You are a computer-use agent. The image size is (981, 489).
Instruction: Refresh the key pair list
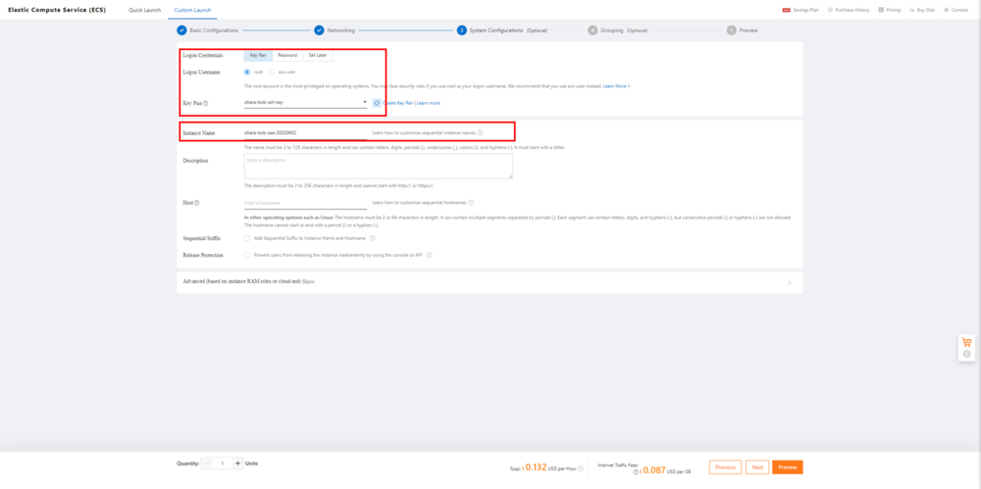[377, 103]
